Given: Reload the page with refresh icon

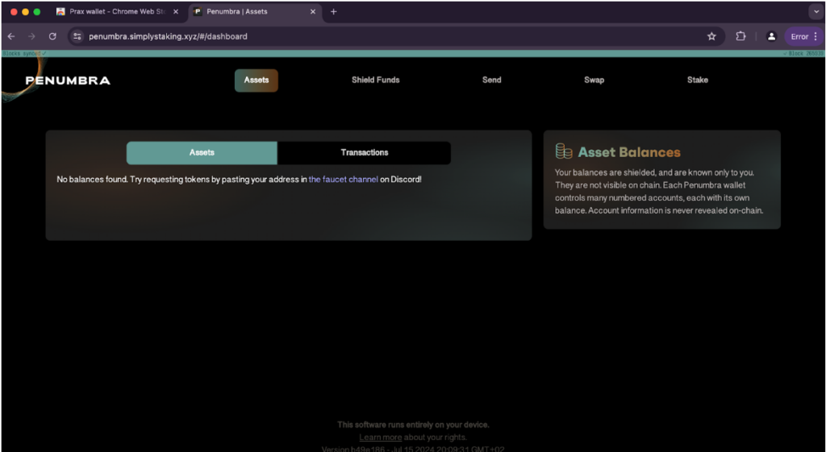Looking at the screenshot, I should tap(52, 36).
